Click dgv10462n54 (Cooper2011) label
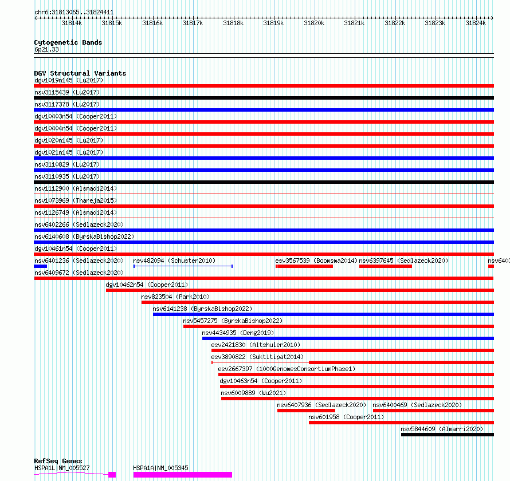 point(147,285)
